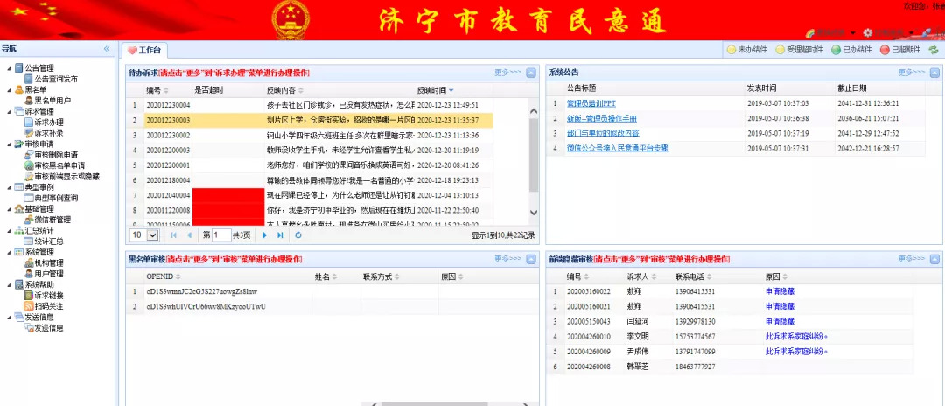Open the 部门与单位的修改内容 link
The image size is (945, 406).
point(603,133)
